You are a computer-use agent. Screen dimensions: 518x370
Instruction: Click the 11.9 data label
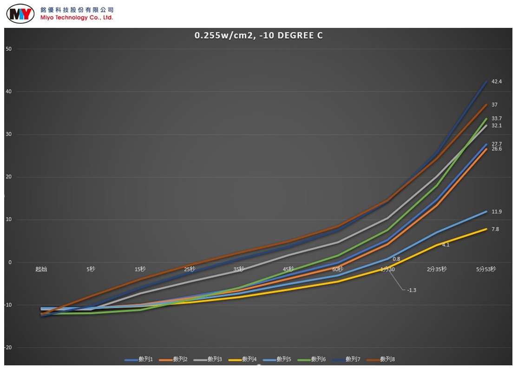[497, 212]
